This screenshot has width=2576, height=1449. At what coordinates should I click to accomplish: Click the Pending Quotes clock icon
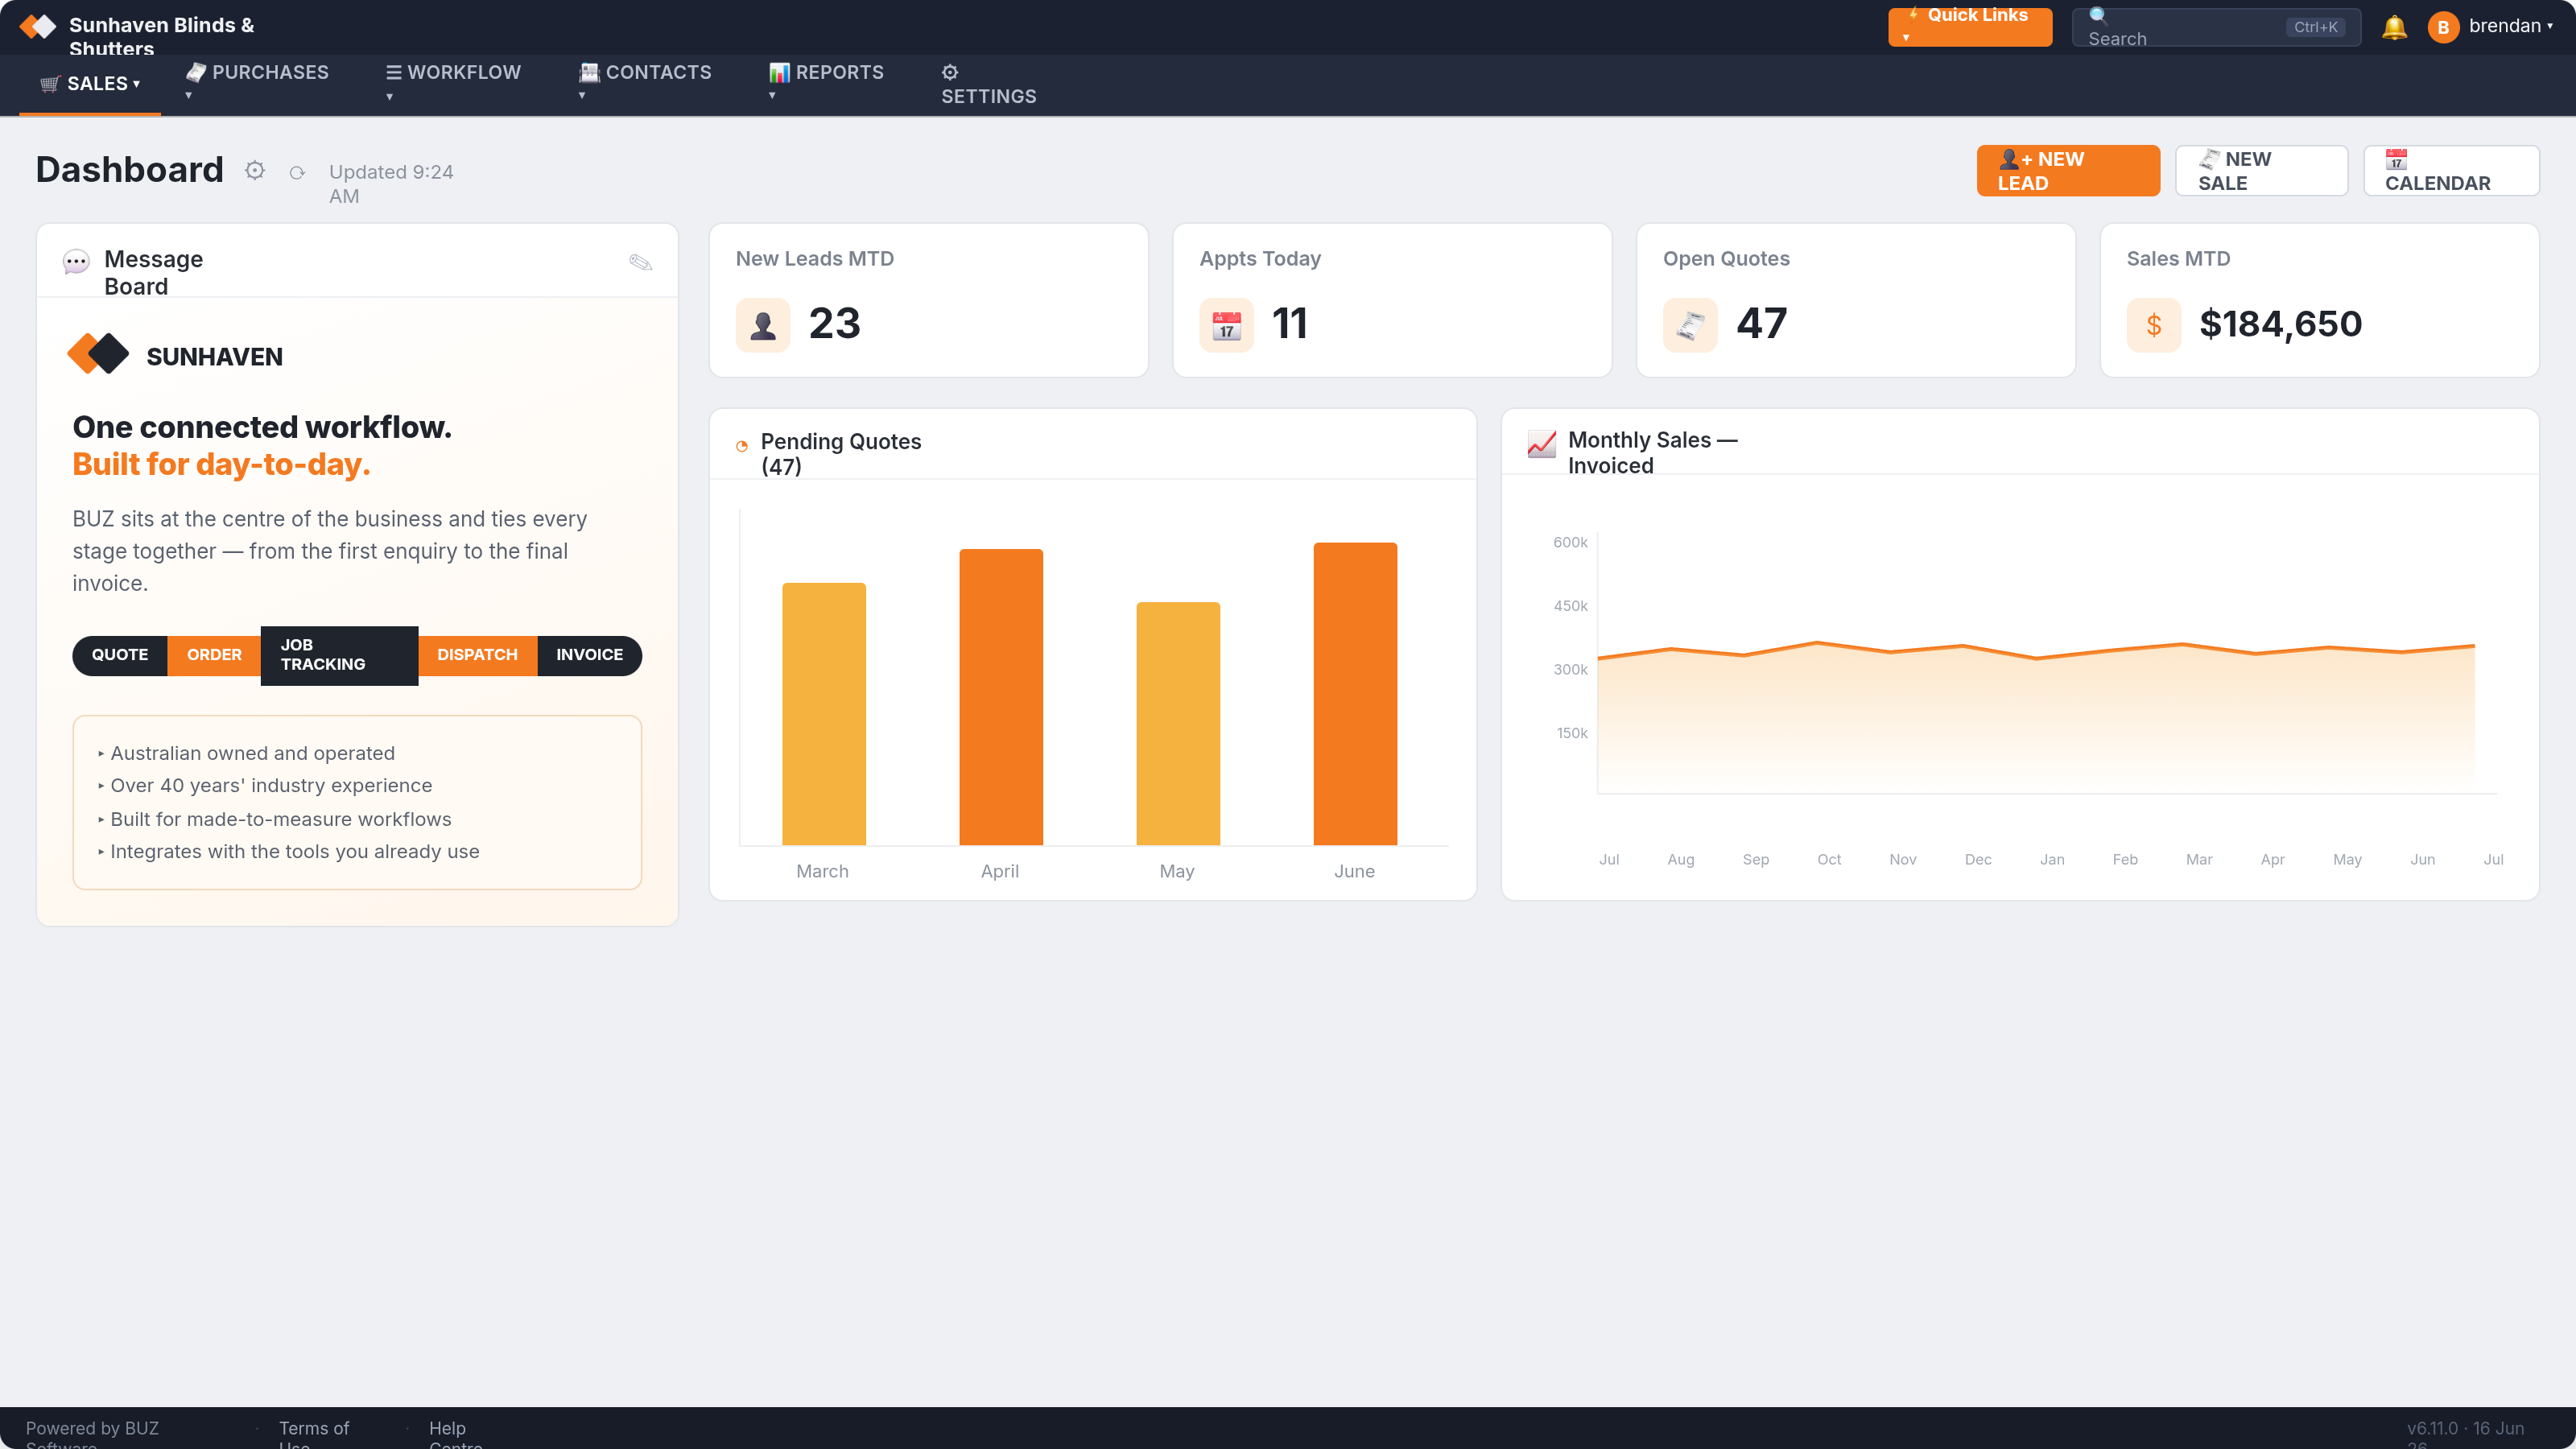pyautogui.click(x=742, y=446)
